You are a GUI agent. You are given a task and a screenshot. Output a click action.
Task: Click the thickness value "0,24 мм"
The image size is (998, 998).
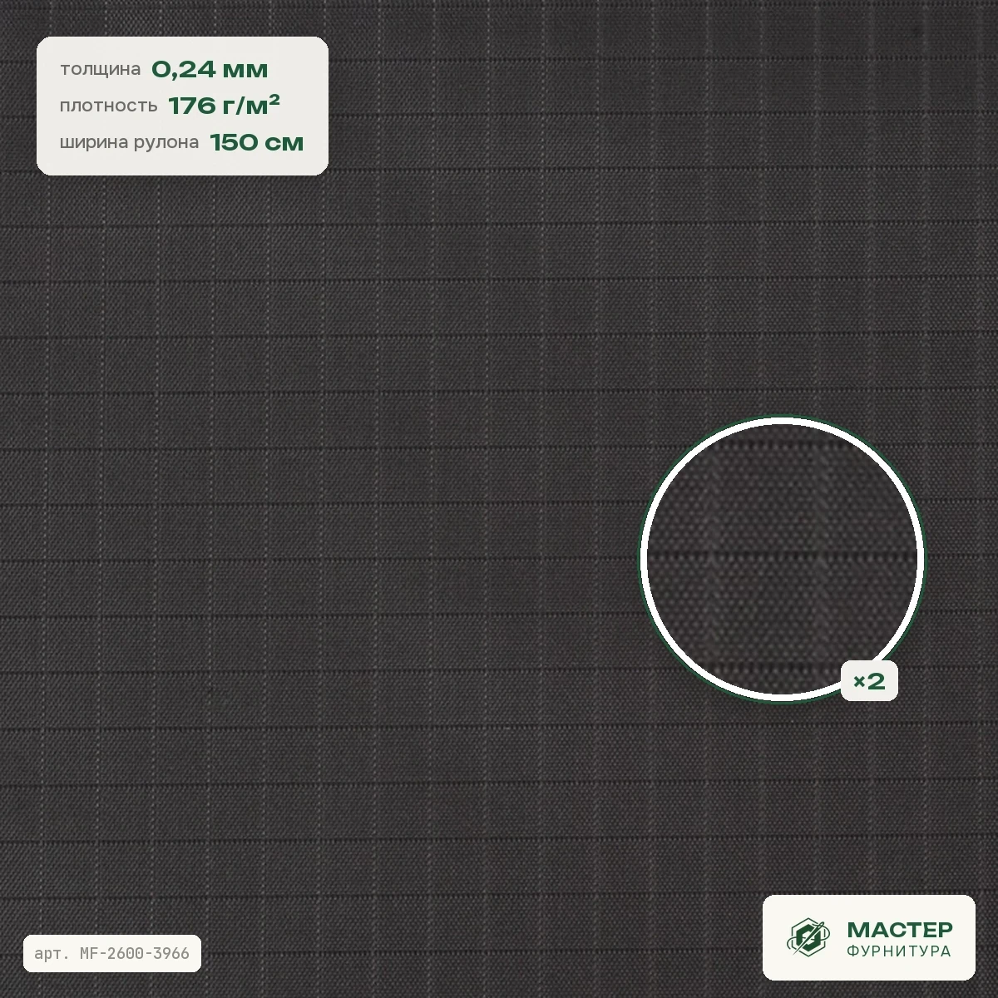pos(210,70)
